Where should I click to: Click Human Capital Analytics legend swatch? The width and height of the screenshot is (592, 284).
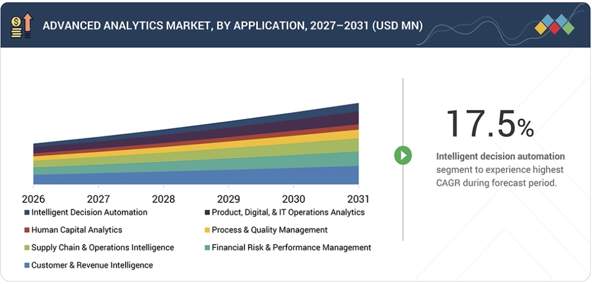coord(27,230)
